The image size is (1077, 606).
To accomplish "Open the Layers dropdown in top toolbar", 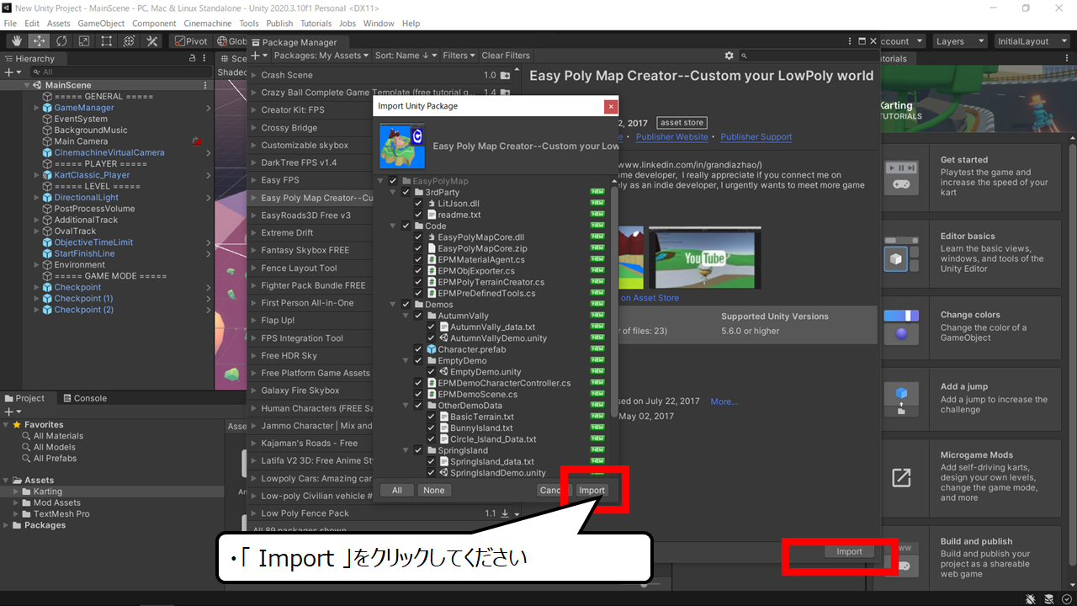I will point(959,41).
